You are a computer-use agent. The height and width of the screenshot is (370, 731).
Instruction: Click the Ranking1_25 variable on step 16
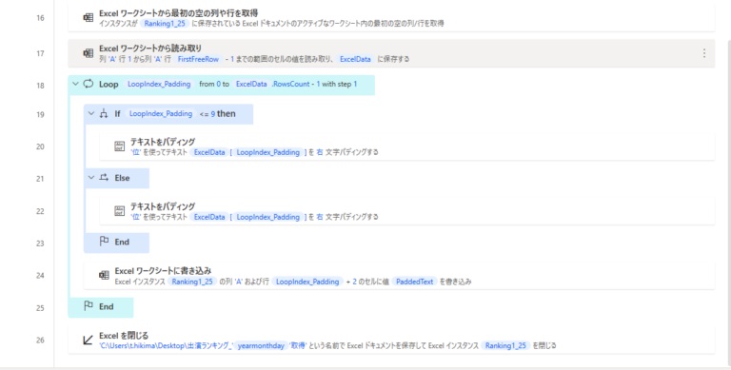[165, 23]
